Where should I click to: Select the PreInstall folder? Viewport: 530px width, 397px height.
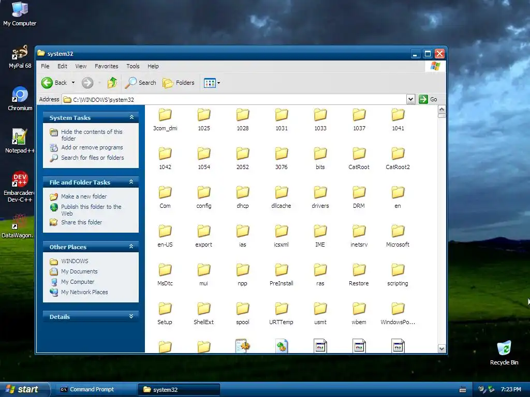[x=281, y=275]
